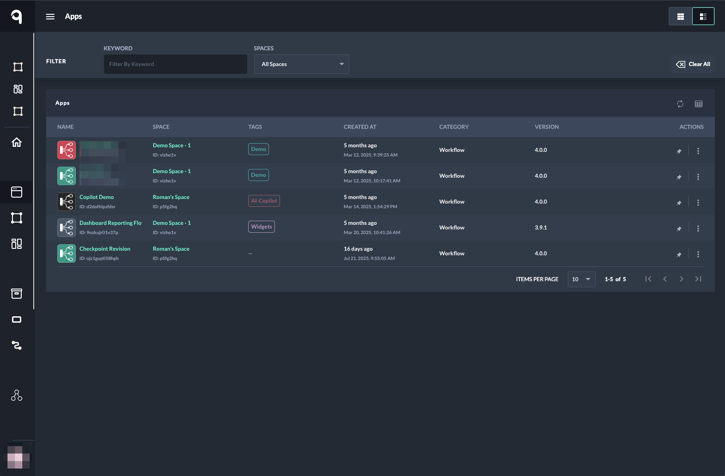Open table column settings icon
The image size is (725, 476).
pyautogui.click(x=698, y=104)
